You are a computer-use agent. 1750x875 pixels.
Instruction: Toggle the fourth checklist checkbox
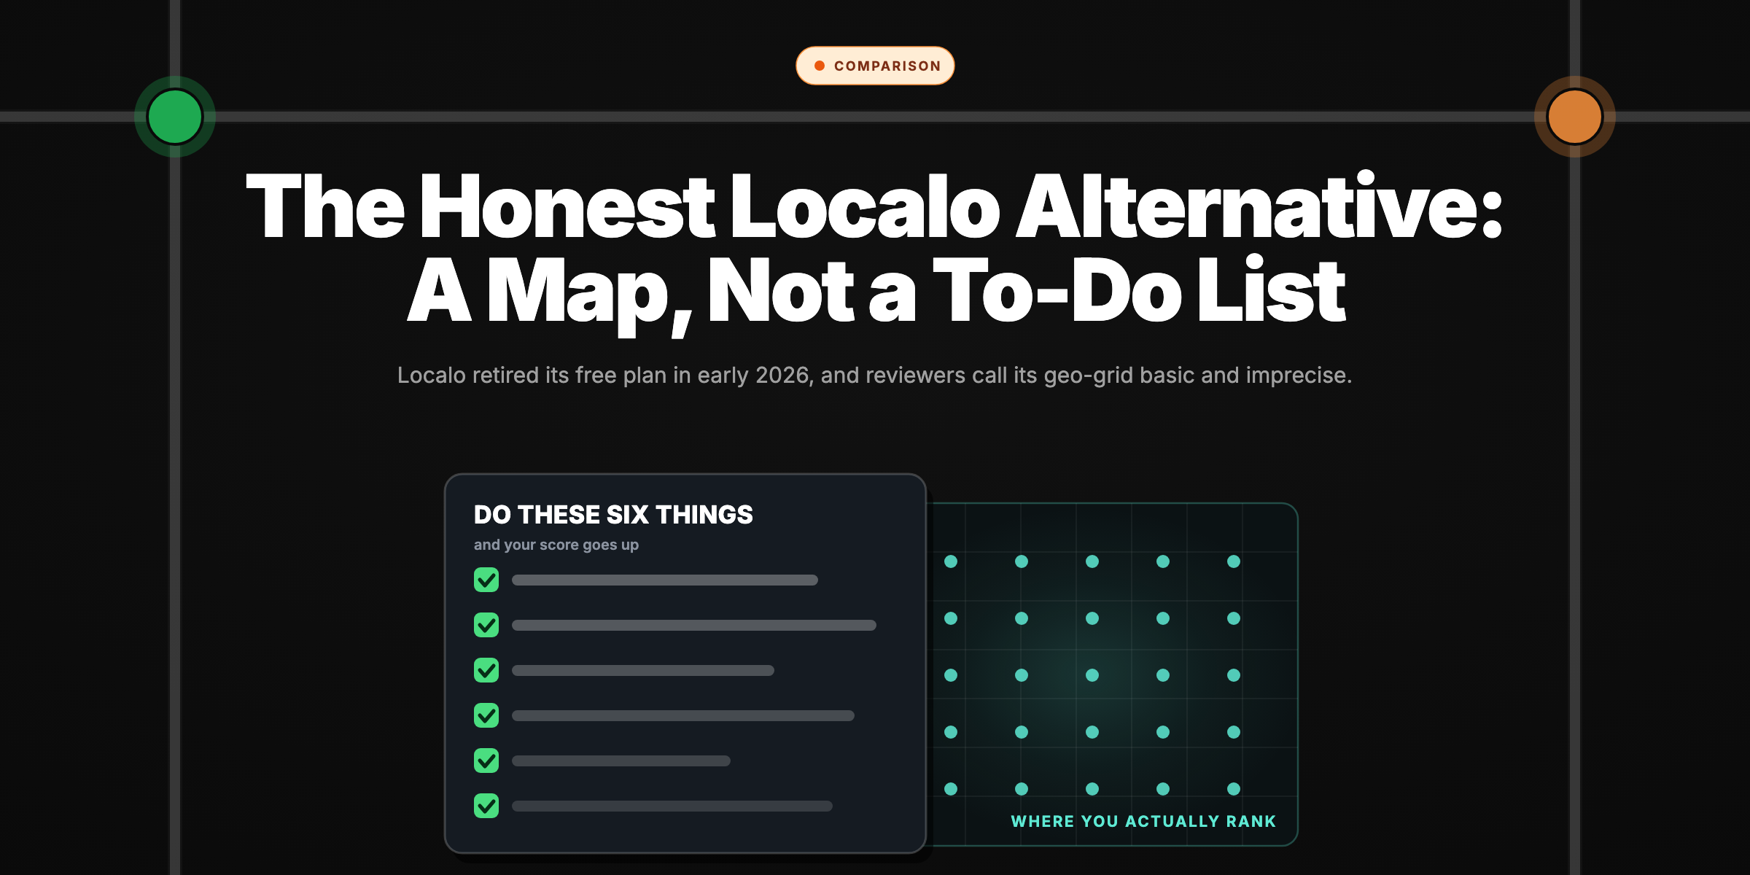click(x=486, y=715)
